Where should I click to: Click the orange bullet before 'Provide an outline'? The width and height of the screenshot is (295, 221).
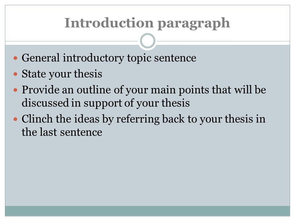pyautogui.click(x=15, y=90)
